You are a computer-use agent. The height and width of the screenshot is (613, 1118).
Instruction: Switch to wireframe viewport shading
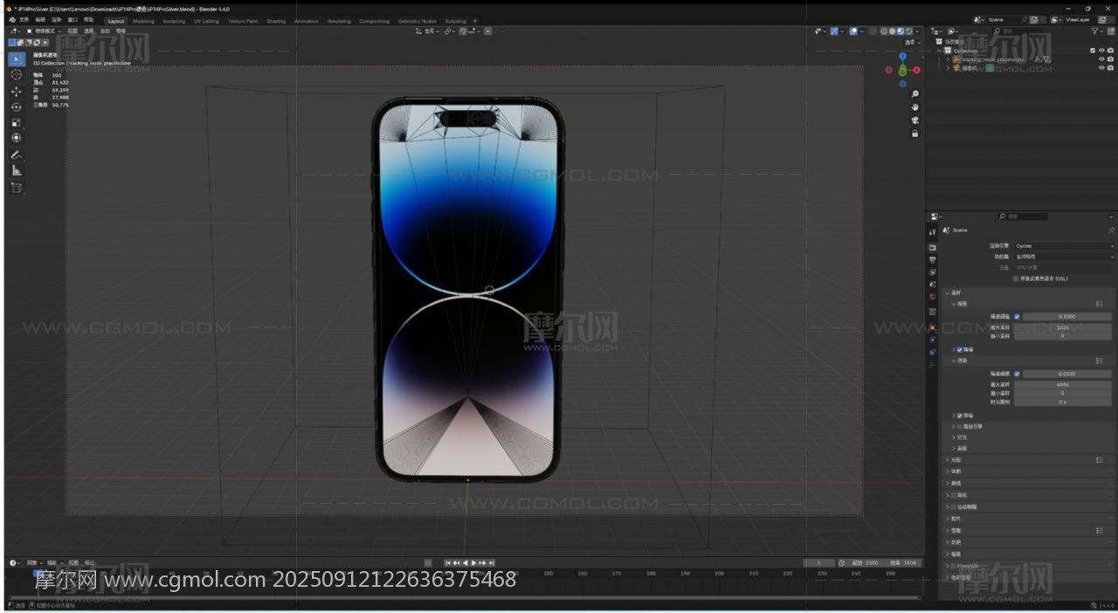(x=883, y=31)
